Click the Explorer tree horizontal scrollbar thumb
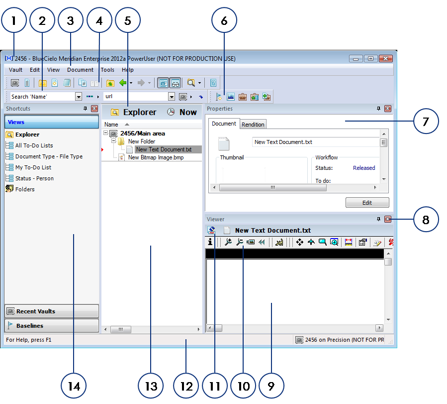The height and width of the screenshot is (404, 447). [121, 329]
